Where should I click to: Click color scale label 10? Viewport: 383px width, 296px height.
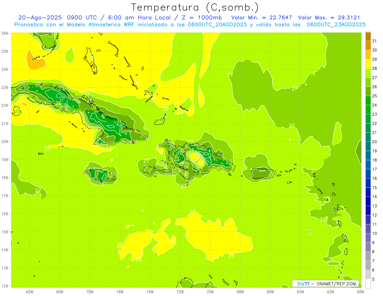374,233
